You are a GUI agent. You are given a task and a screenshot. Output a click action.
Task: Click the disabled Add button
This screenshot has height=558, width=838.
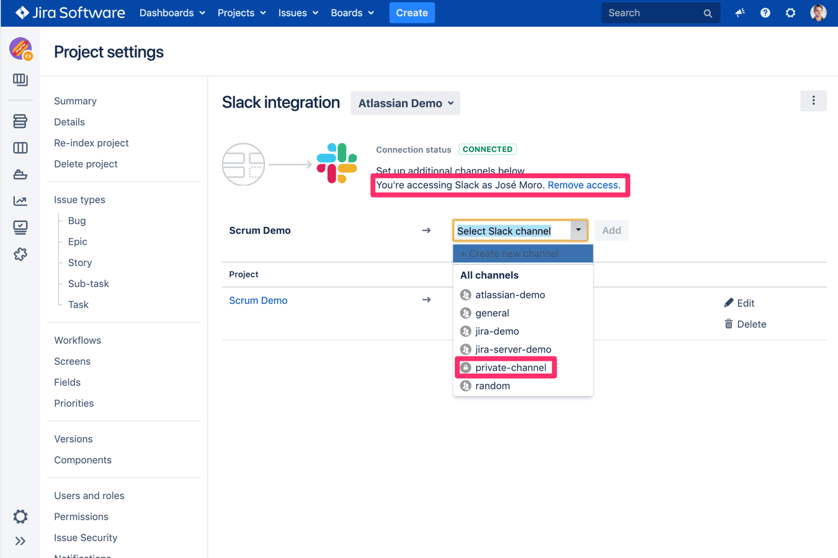pyautogui.click(x=611, y=230)
